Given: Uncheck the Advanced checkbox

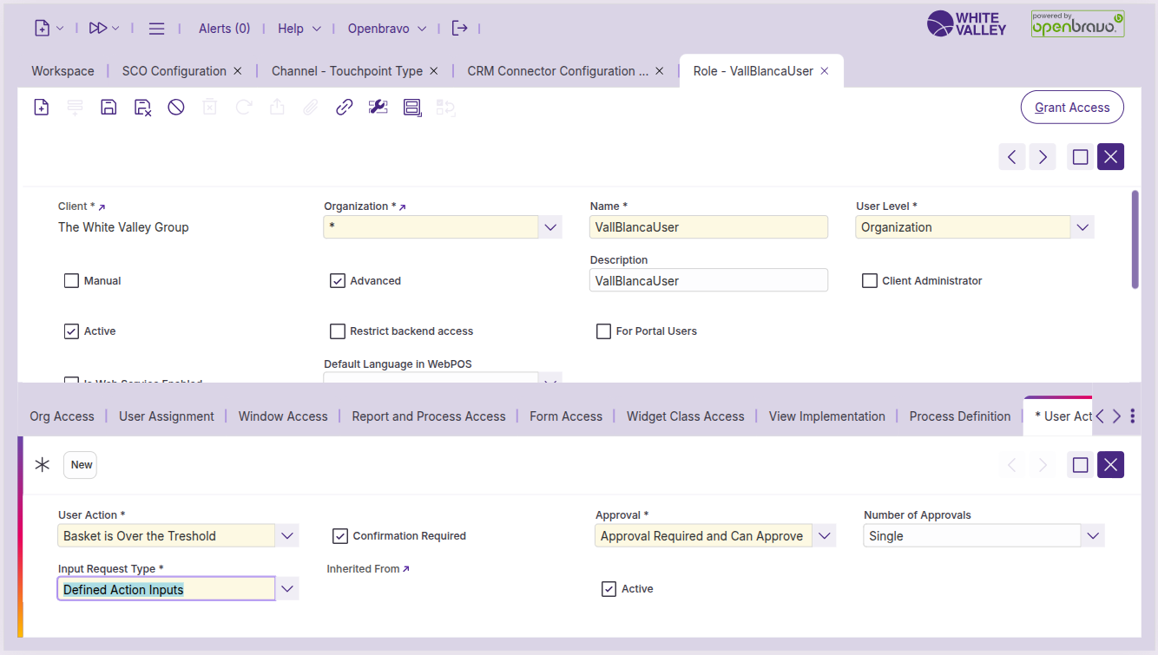Looking at the screenshot, I should (x=338, y=281).
